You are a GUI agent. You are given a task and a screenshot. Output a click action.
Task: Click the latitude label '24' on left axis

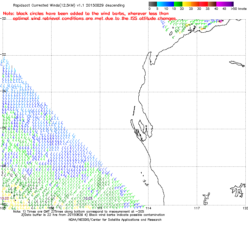click(4, 91)
